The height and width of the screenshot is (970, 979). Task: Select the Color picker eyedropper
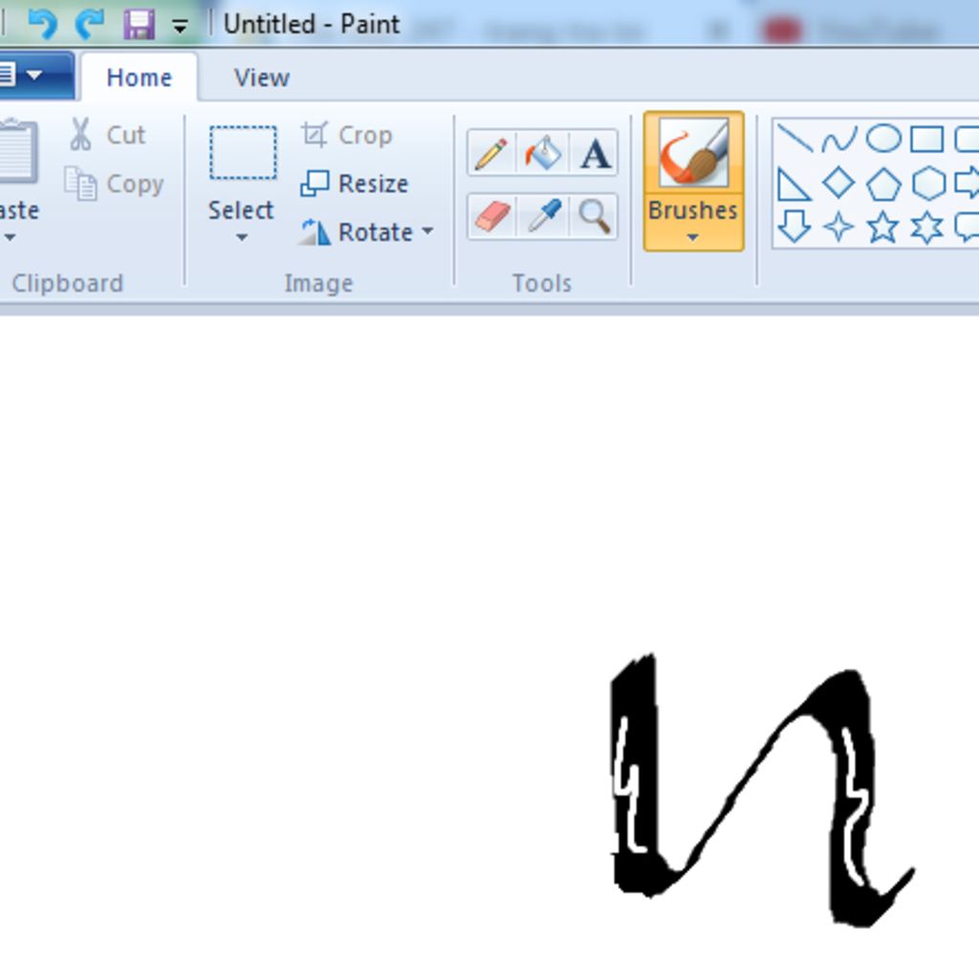543,217
